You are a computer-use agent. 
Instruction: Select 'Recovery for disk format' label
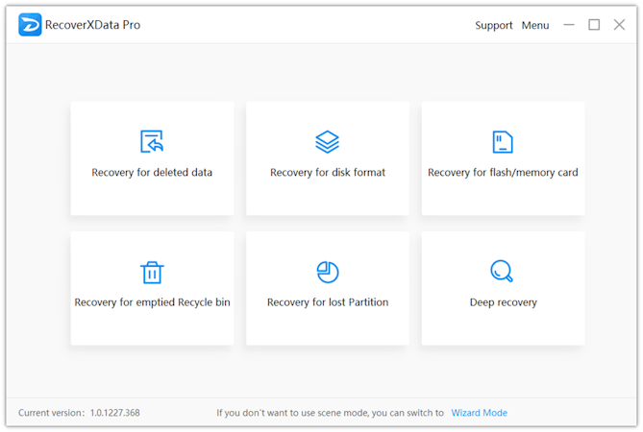tap(328, 173)
